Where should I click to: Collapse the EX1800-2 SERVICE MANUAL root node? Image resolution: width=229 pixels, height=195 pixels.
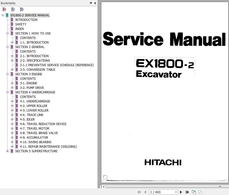click(x=3, y=15)
